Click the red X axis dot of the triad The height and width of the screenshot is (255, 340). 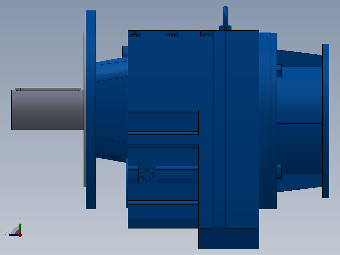[x=20, y=234]
